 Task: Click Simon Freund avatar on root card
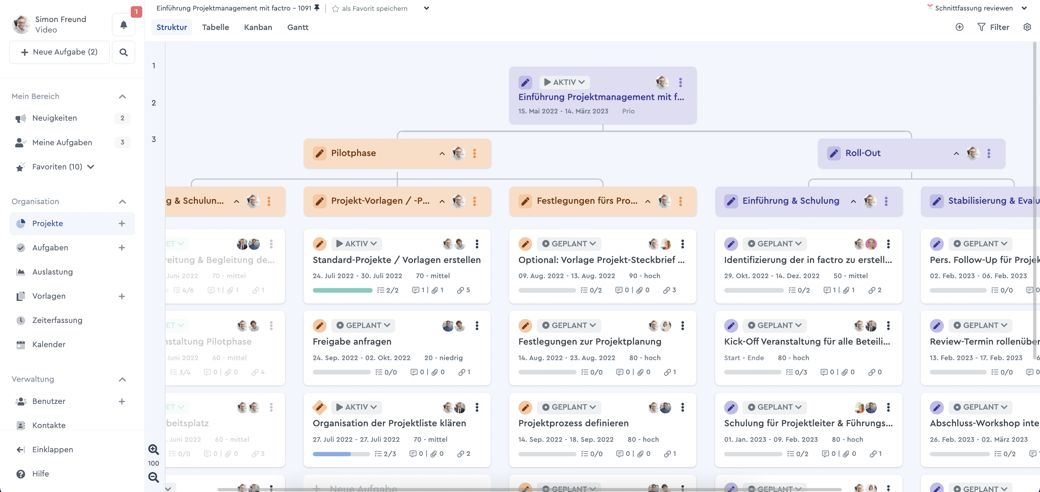(x=662, y=82)
